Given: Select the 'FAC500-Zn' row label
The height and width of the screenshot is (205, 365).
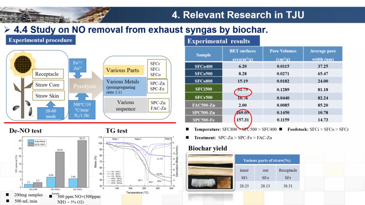Looking at the screenshot, I should [204, 105].
